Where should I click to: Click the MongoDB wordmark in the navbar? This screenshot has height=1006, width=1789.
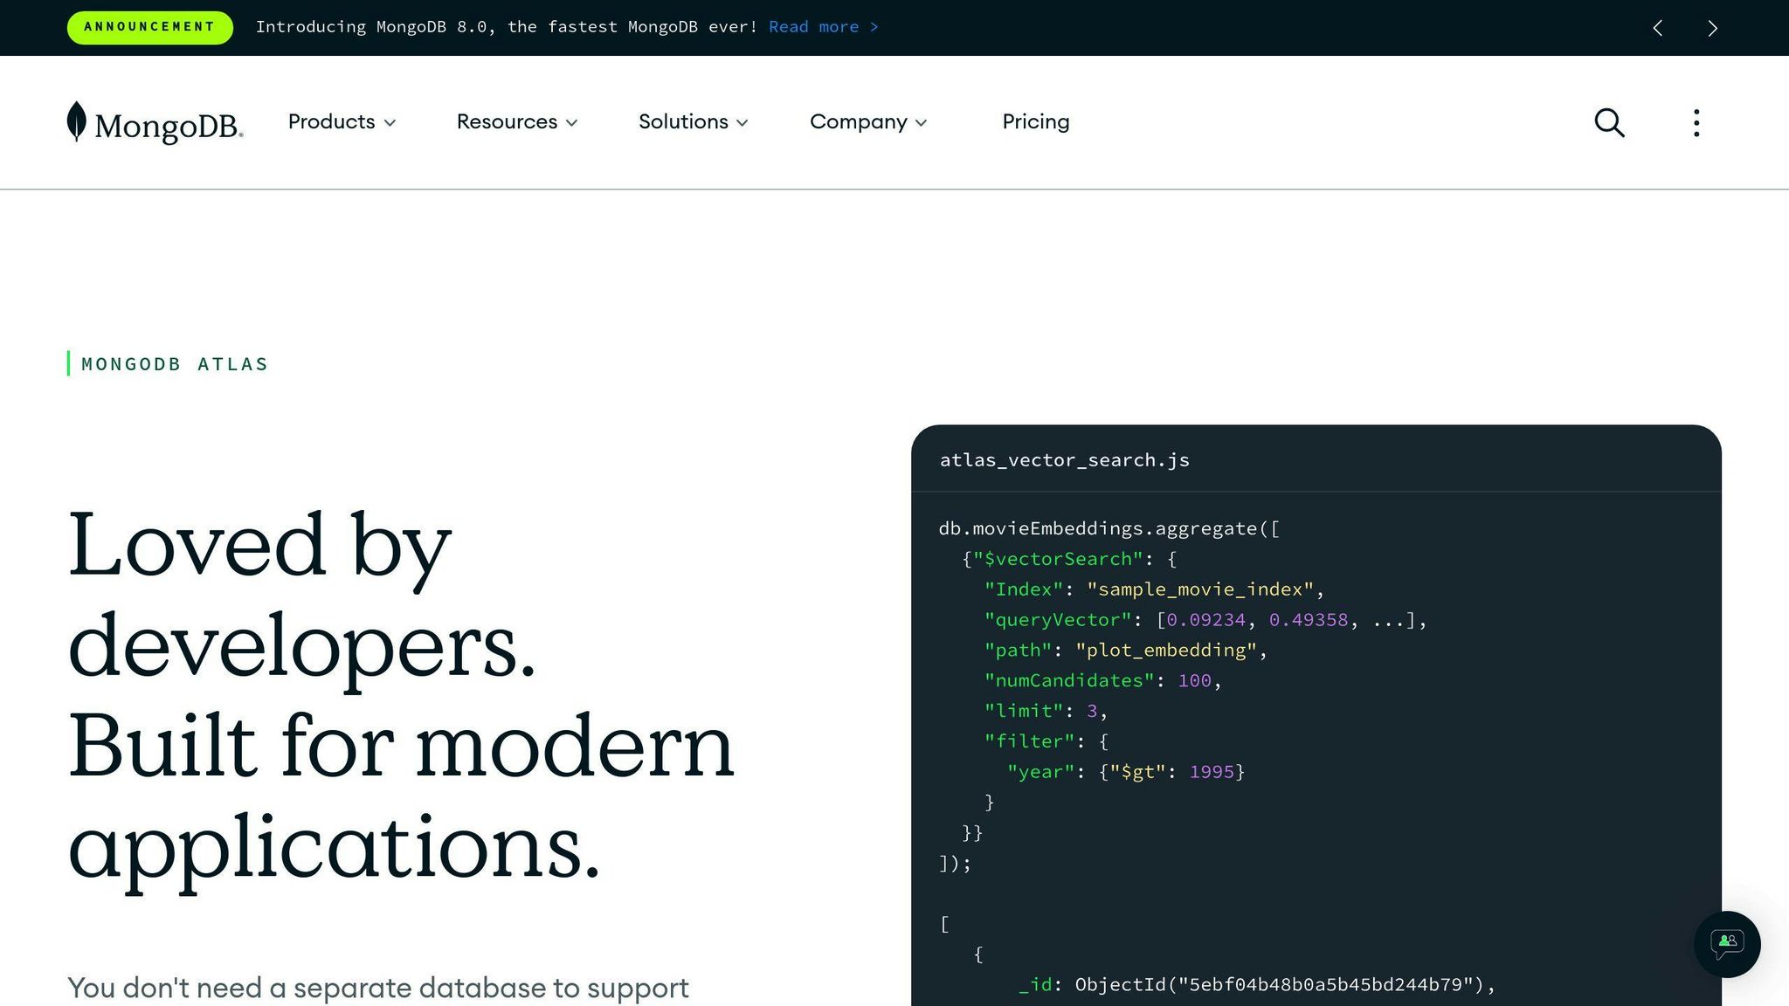tap(169, 125)
